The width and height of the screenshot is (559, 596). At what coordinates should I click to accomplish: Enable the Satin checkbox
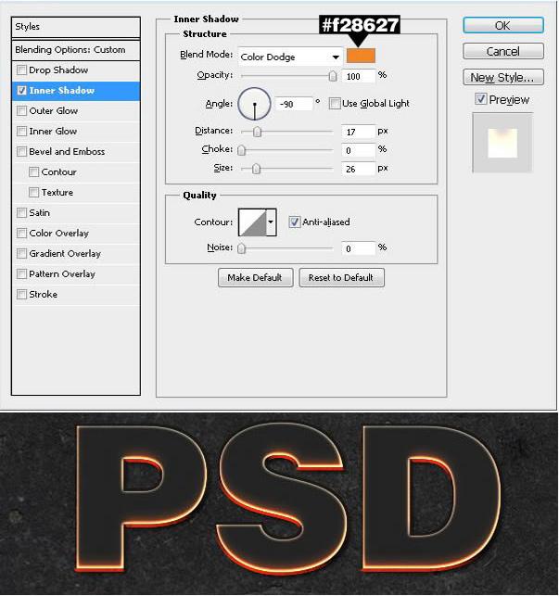21,213
